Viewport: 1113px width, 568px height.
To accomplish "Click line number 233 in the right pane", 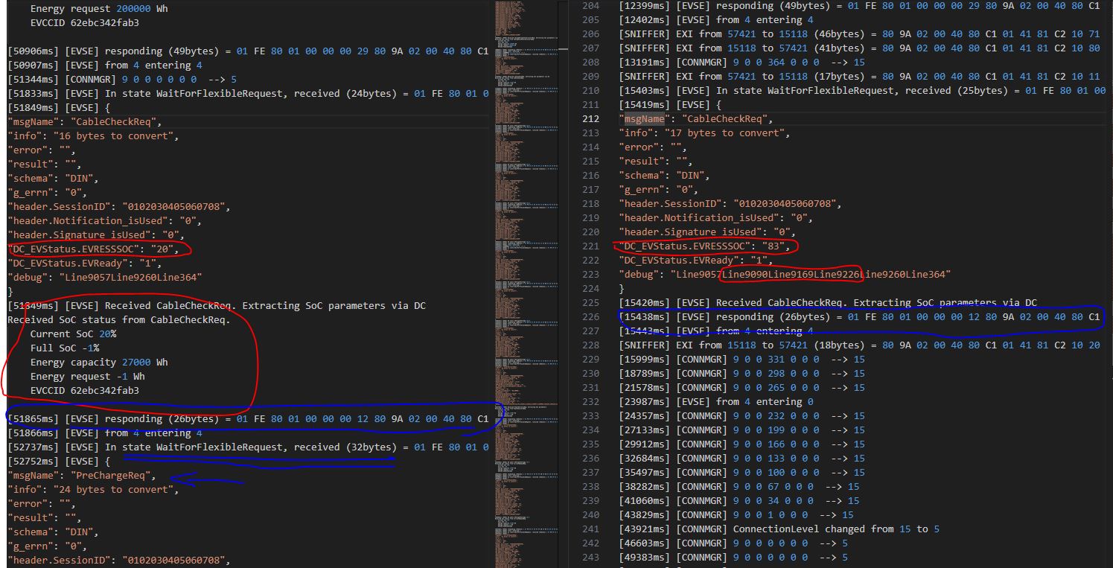I will (x=590, y=416).
